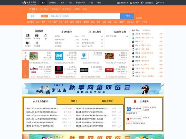Click the 洞头人才网 site logo
The height and width of the screenshot is (139, 186).
[x=29, y=3]
